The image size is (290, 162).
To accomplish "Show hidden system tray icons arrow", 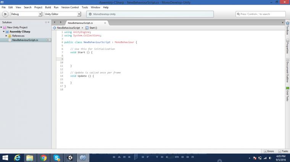I will click(x=249, y=158).
